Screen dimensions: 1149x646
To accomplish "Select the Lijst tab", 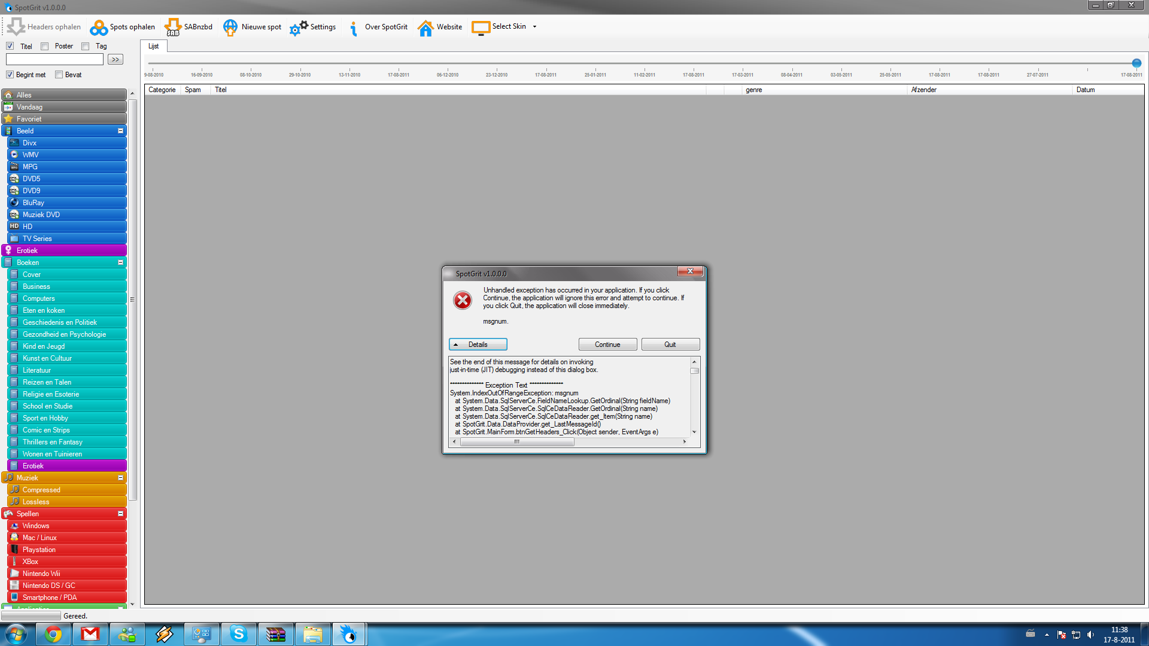I will [x=154, y=46].
